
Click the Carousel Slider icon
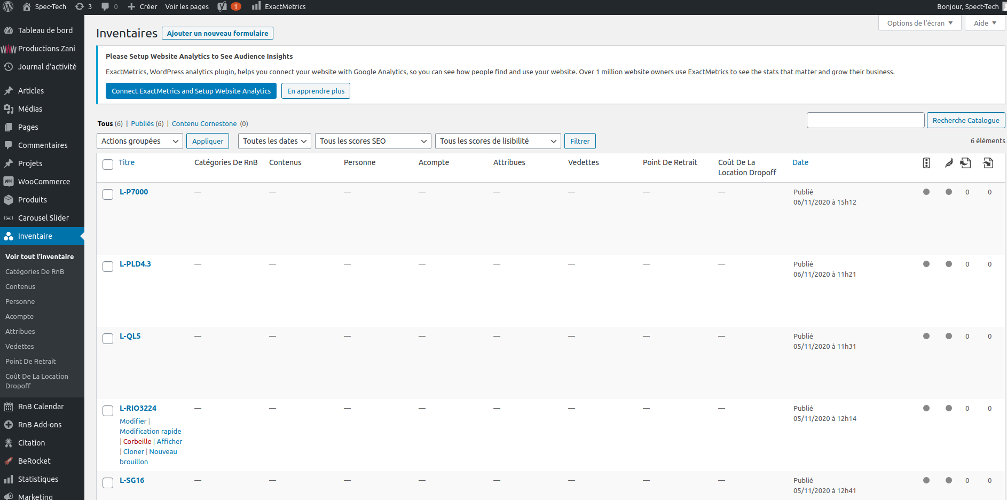(9, 218)
